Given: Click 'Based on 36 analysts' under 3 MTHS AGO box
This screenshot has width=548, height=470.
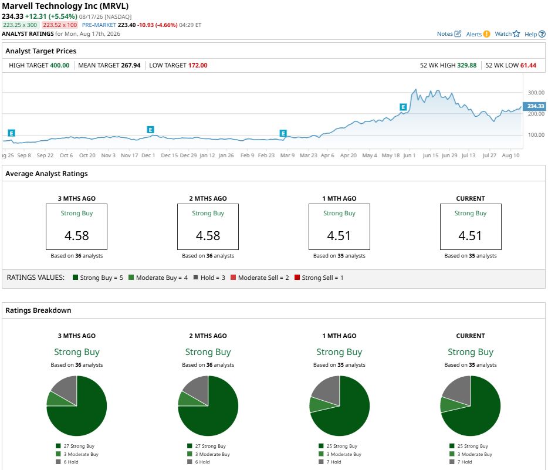Looking at the screenshot, I should tap(76, 256).
